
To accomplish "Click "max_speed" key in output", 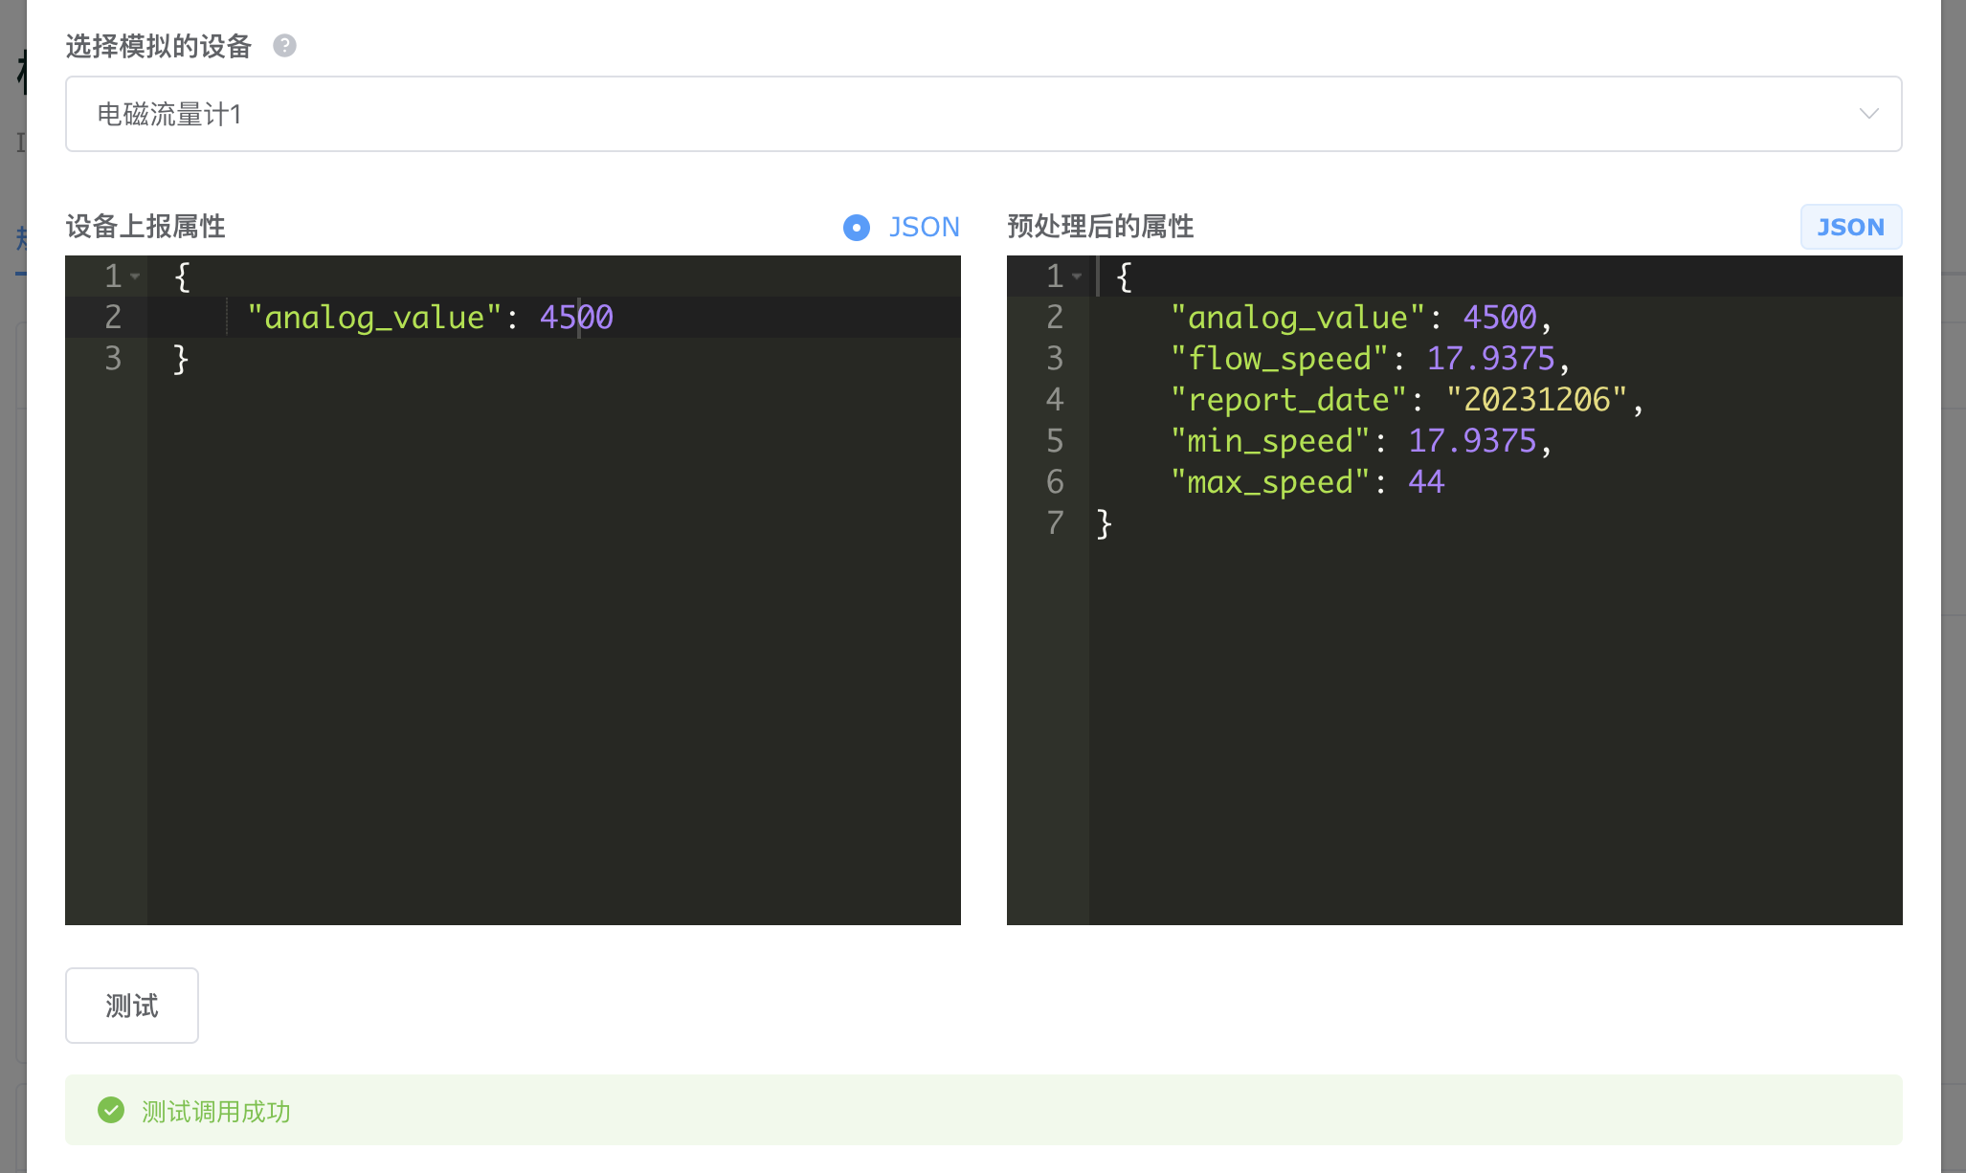I will pyautogui.click(x=1270, y=482).
